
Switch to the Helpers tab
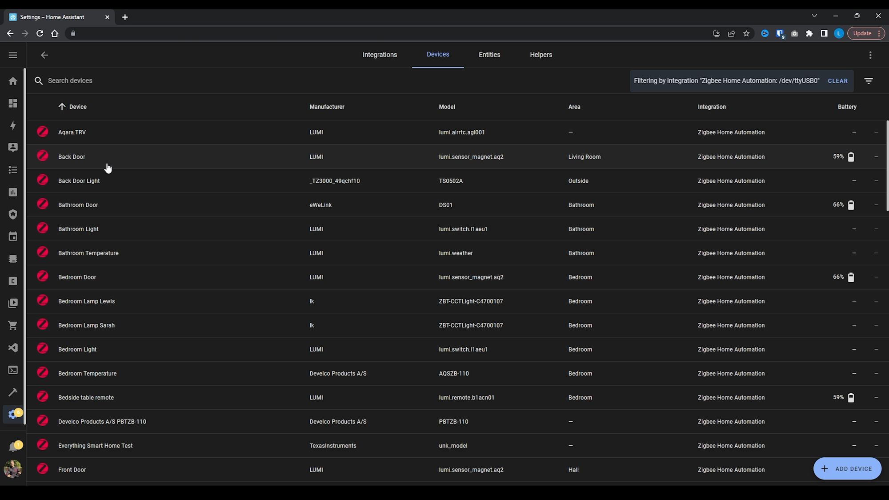541,55
